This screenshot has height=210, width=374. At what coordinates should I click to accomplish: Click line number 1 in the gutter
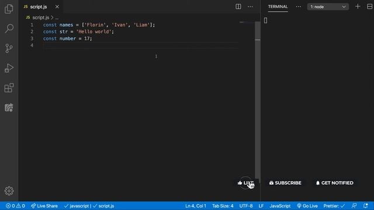[x=32, y=24]
